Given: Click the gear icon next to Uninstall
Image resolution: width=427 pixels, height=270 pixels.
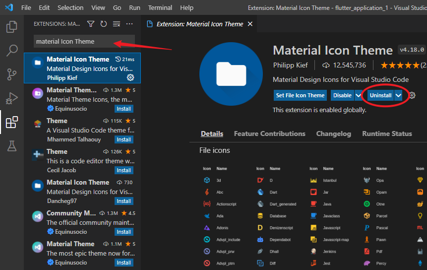Looking at the screenshot, I should (412, 95).
